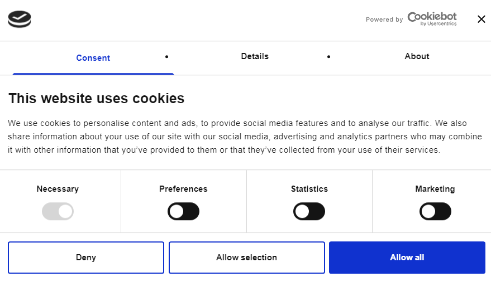Click the "Statistics" category label text
491x282 pixels.
(x=309, y=189)
